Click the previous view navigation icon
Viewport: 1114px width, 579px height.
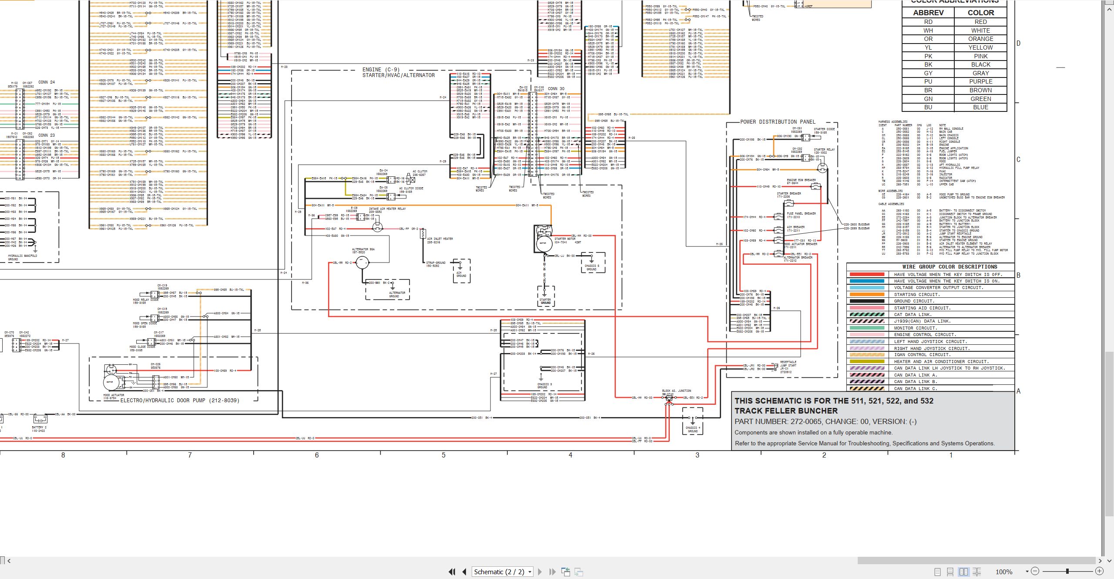[566, 572]
